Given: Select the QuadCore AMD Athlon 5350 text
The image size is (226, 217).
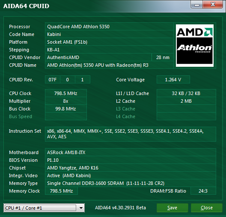Looking at the screenshot, I should [78, 27].
